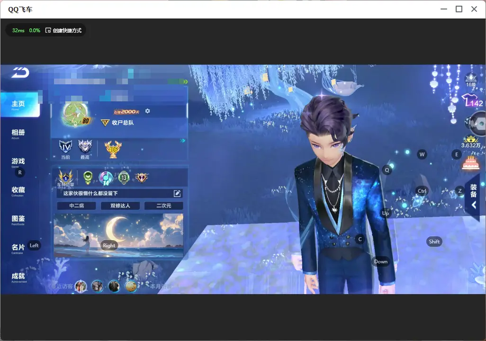Click the 二次元 tag button
486x341 pixels.
coord(163,206)
